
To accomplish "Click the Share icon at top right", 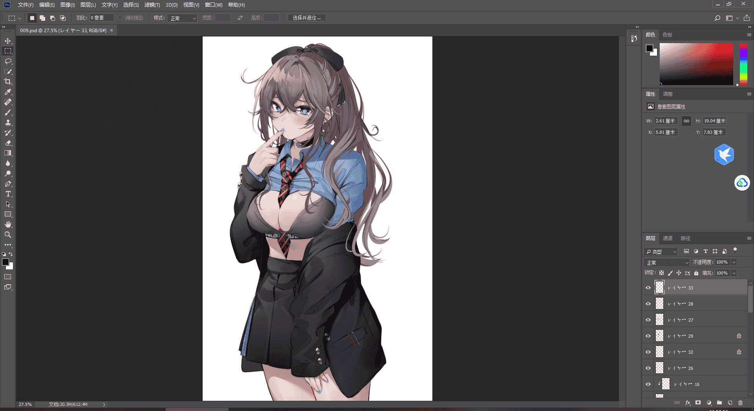I will pos(747,18).
